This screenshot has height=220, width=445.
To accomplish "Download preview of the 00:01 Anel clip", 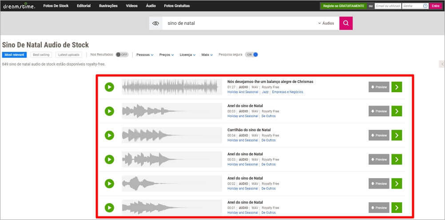I will point(379,208).
